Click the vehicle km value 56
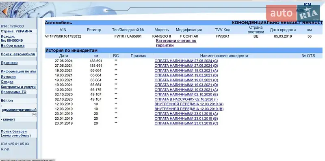Viewport: 325px width, 161px height. 310,36
